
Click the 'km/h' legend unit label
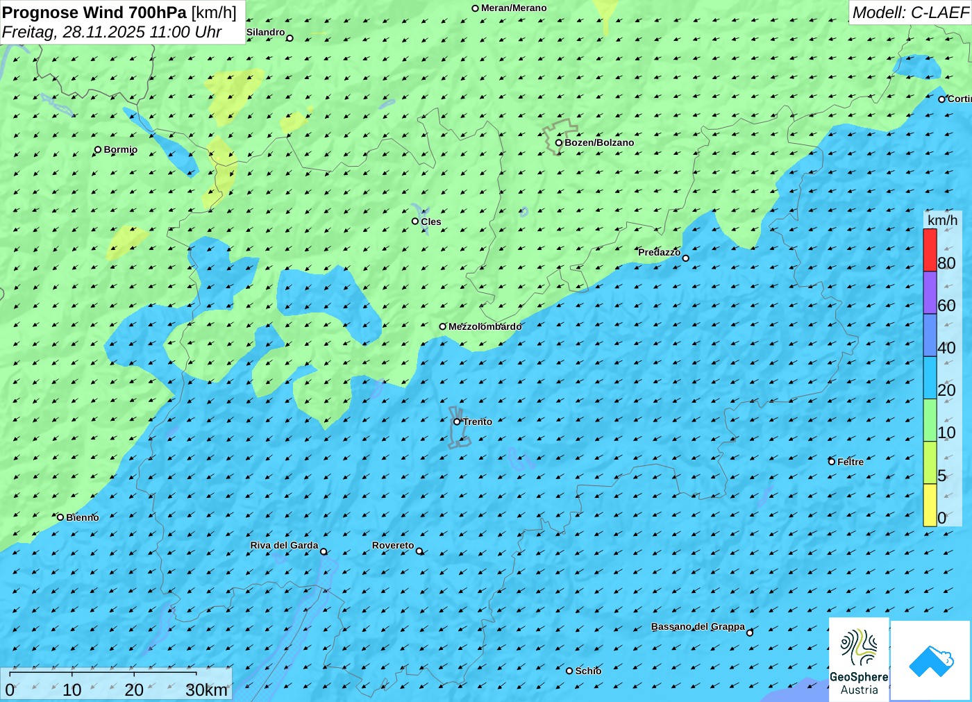tap(942, 220)
